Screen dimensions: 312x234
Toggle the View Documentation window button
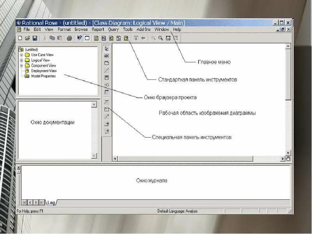pos(87,38)
